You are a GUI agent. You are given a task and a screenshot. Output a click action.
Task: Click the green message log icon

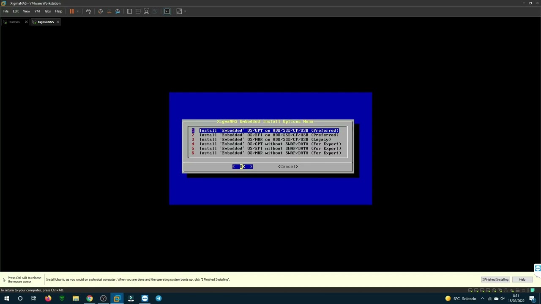click(533, 290)
